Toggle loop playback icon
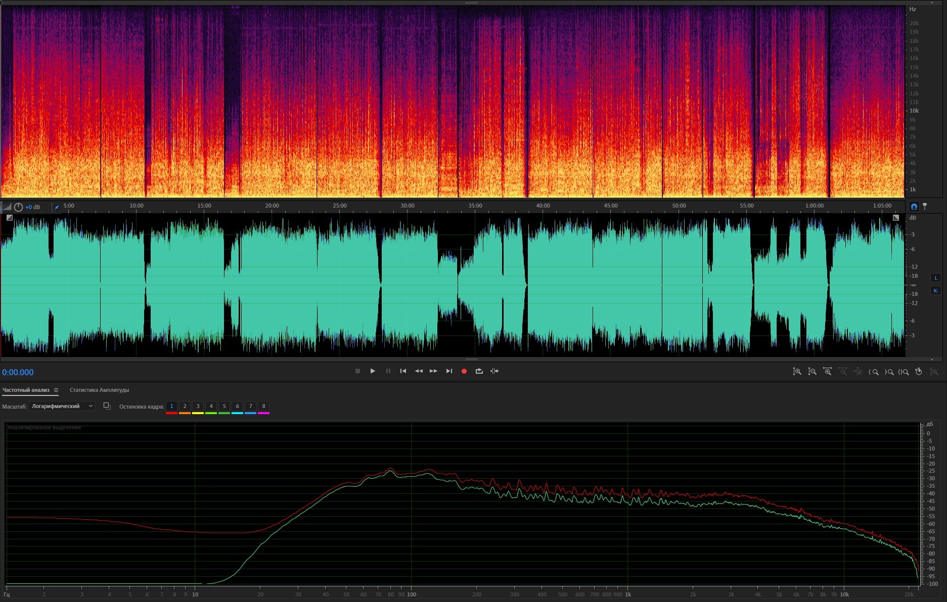The image size is (947, 602). click(x=479, y=371)
